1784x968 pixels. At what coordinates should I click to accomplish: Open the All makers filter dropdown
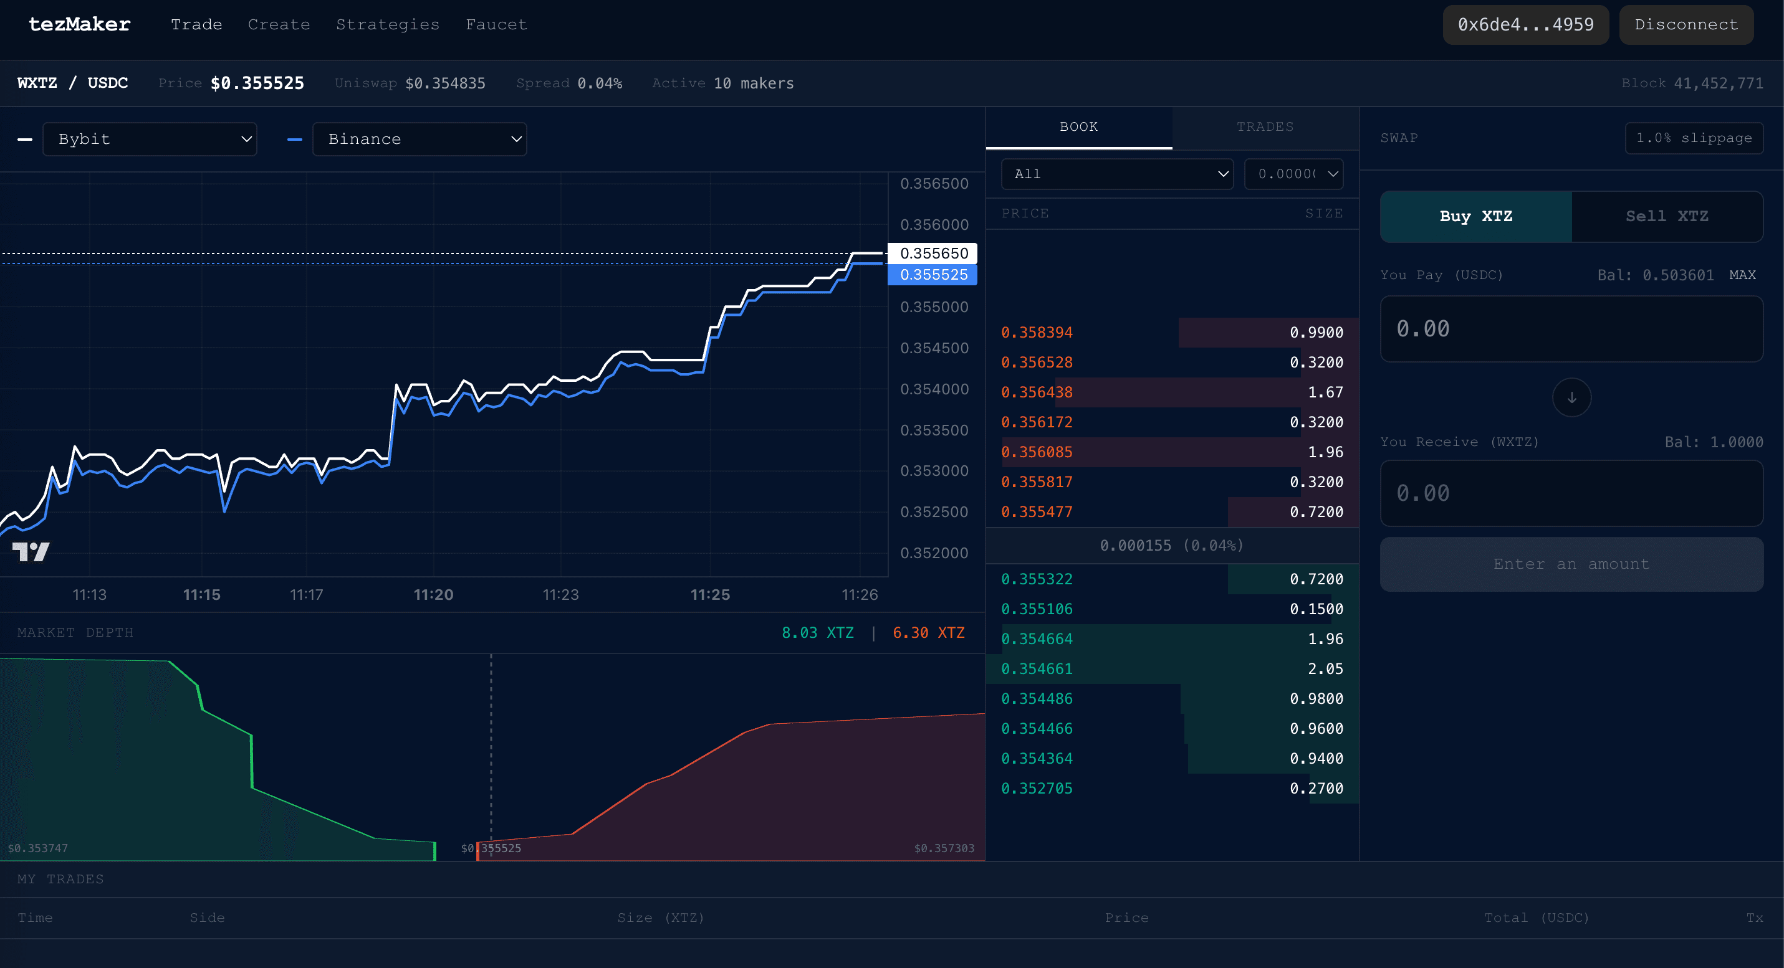(1117, 174)
